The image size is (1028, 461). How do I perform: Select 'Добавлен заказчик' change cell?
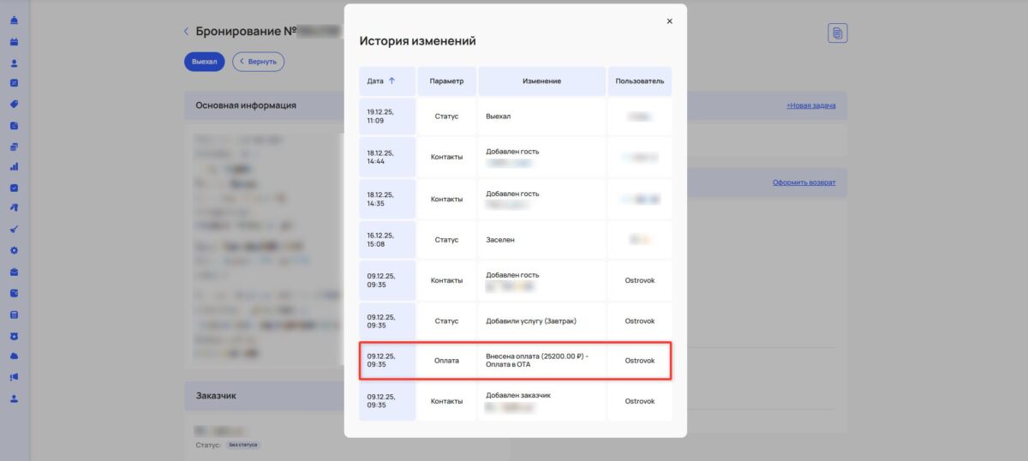(541, 401)
